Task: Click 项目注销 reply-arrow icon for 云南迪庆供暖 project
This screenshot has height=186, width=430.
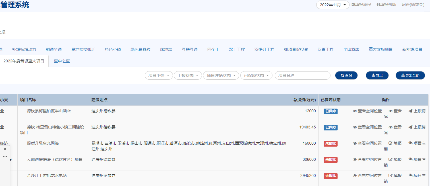Action: (417, 159)
